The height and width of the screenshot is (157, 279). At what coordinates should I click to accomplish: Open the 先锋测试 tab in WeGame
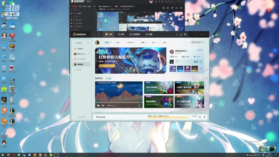point(135,34)
